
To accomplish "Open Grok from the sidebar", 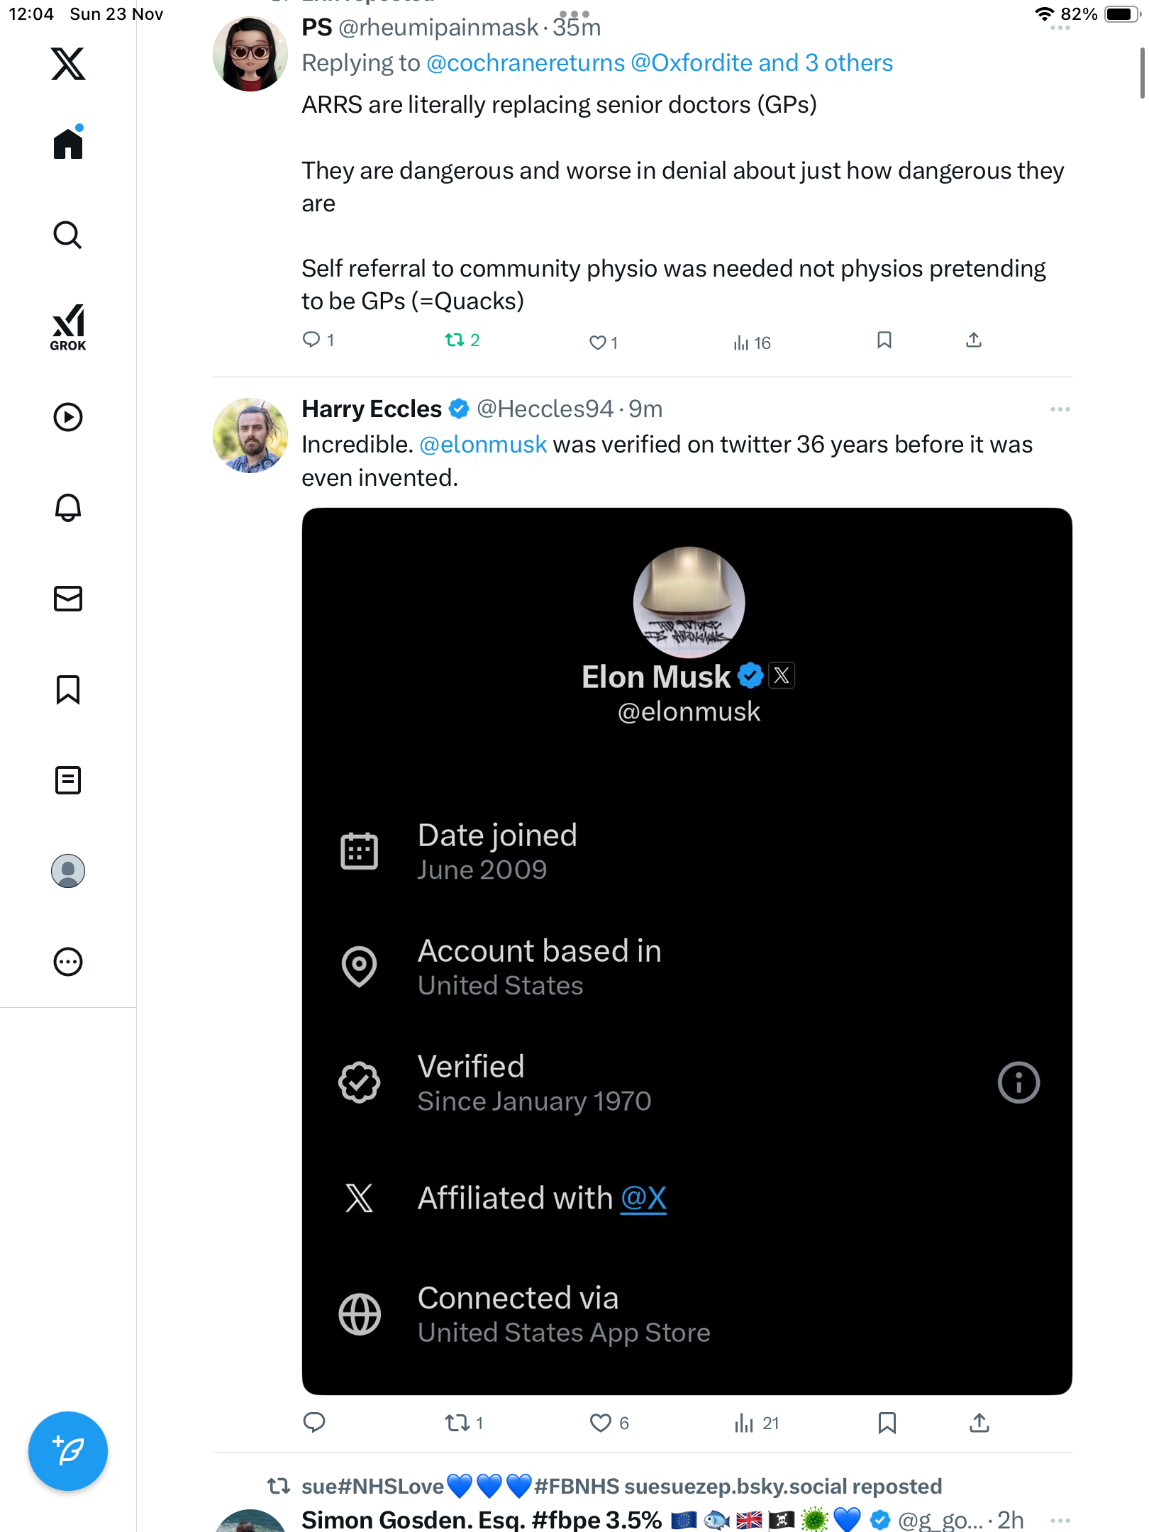I will (x=68, y=327).
